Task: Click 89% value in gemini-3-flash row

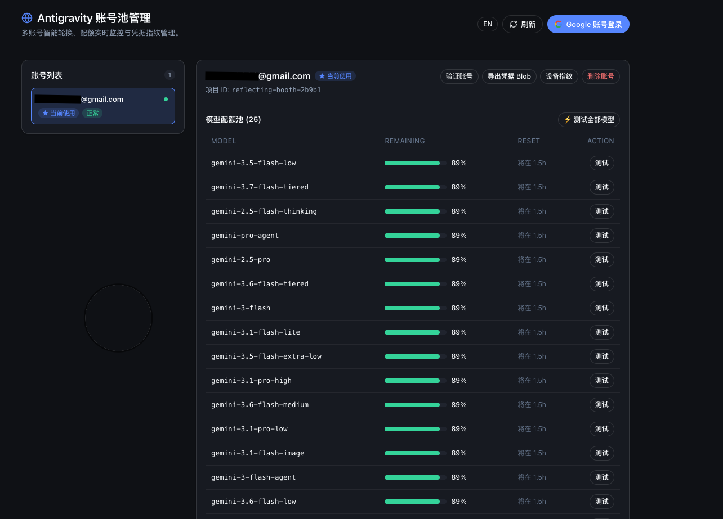Action: click(459, 308)
